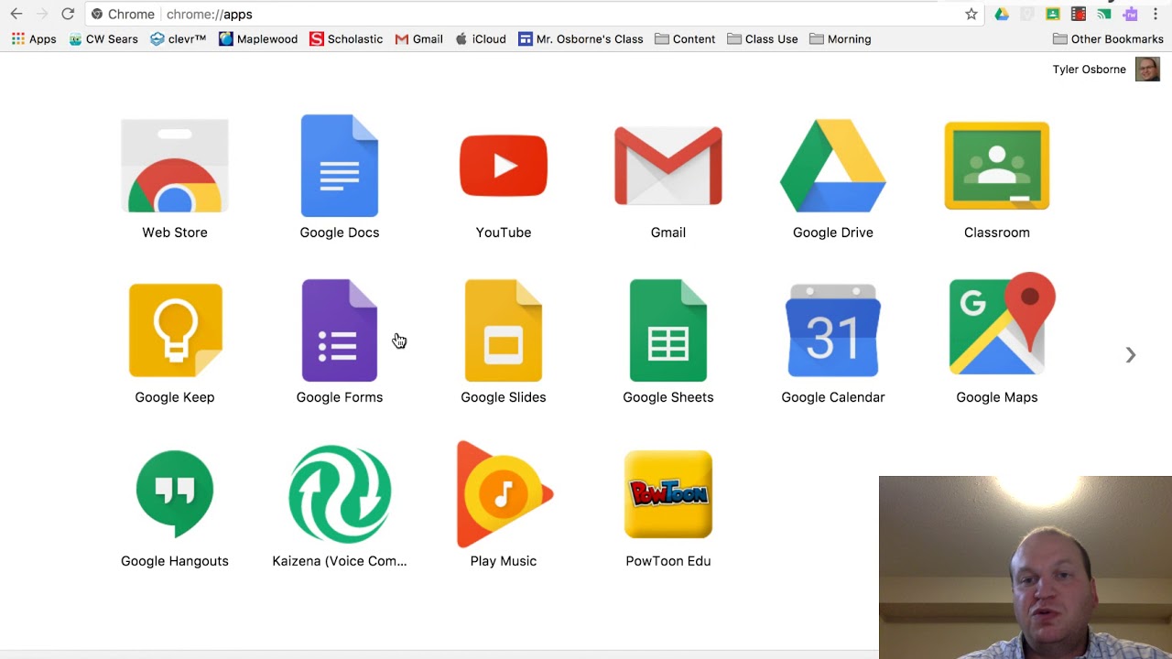Viewport: 1172px width, 659px height.
Task: Expand the Other Bookmarks folder
Action: point(1108,39)
